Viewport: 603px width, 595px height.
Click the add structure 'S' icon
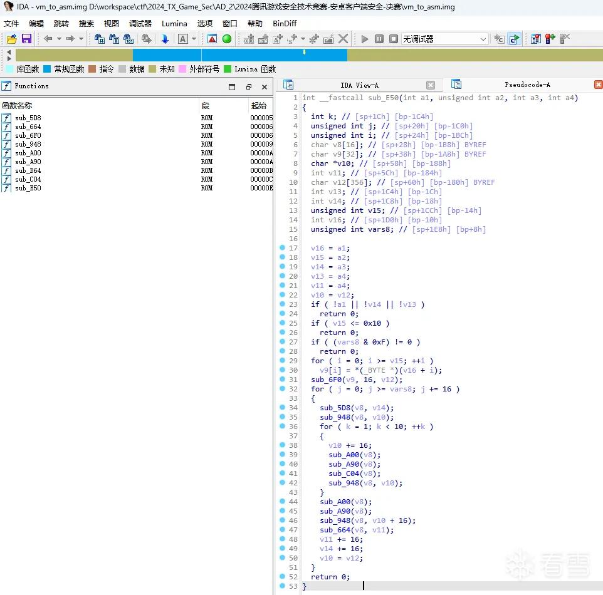click(292, 39)
